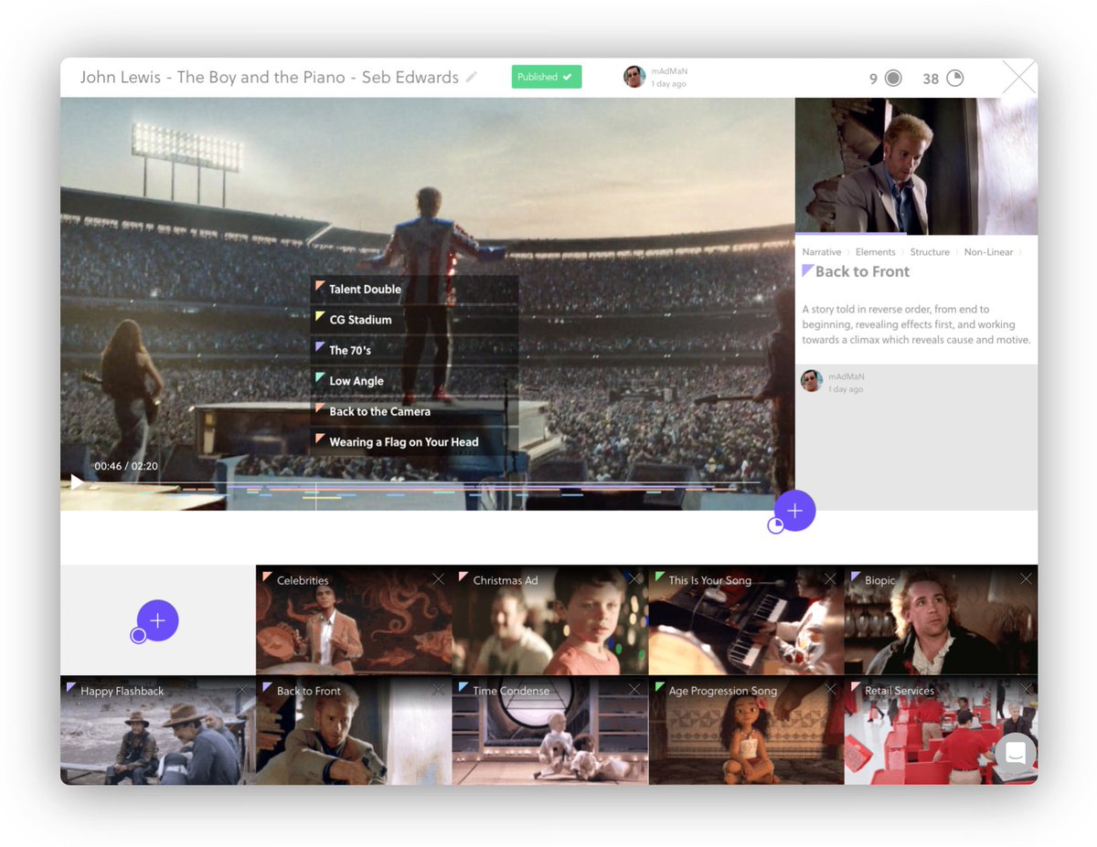Close the project panel with X
Image resolution: width=1097 pixels, height=847 pixels.
tap(1019, 78)
